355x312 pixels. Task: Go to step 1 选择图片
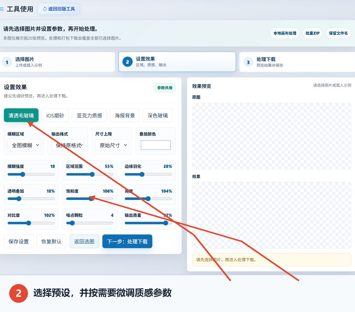[57, 62]
